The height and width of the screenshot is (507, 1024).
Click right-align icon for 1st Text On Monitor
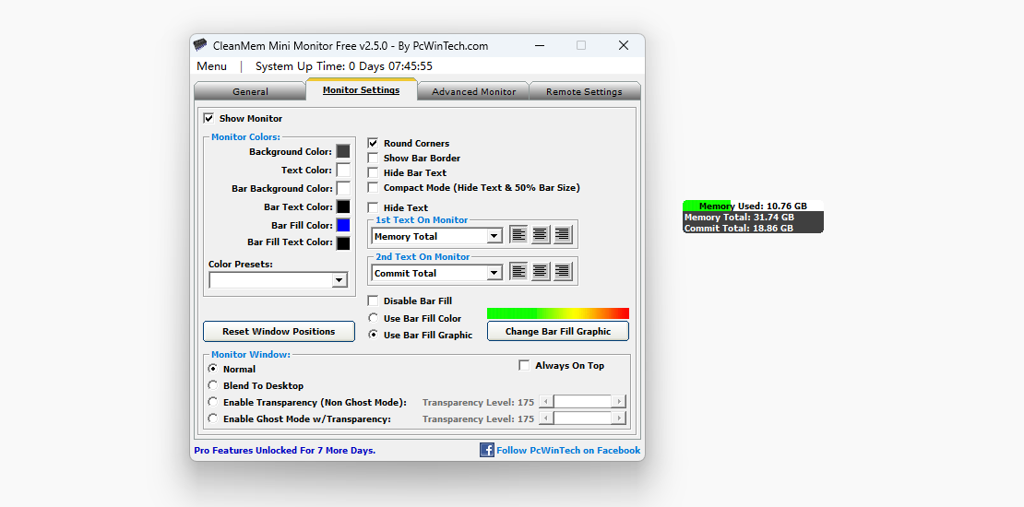(562, 235)
